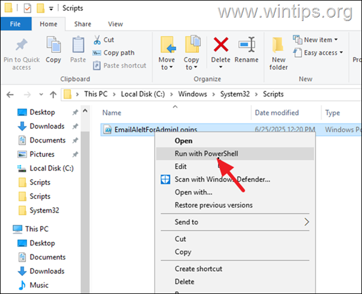Choose Delete from the context menu
362x294 pixels.
pyautogui.click(x=235, y=282)
